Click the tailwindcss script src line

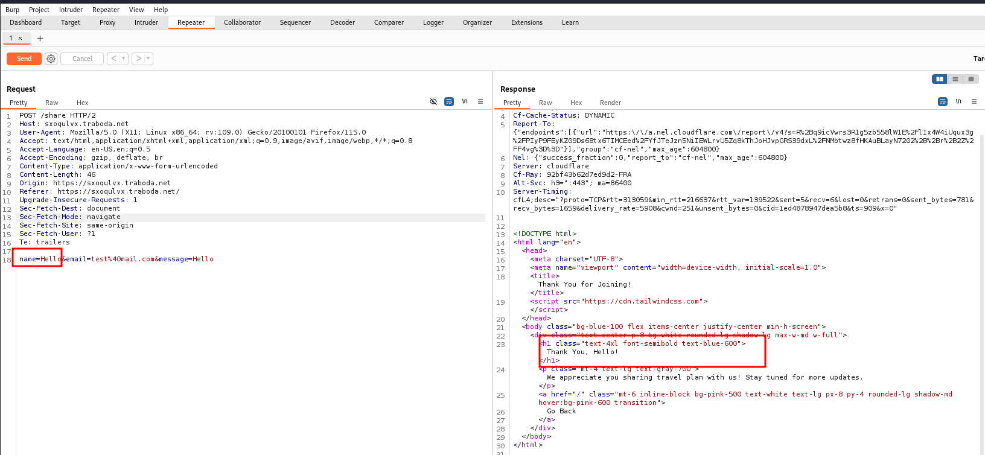click(619, 301)
